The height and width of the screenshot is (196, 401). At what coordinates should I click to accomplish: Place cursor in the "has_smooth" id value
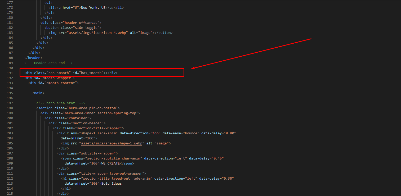(x=91, y=73)
